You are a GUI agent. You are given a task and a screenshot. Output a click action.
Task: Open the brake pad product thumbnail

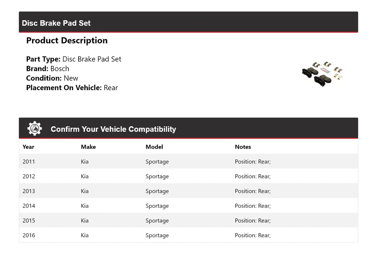322,74
